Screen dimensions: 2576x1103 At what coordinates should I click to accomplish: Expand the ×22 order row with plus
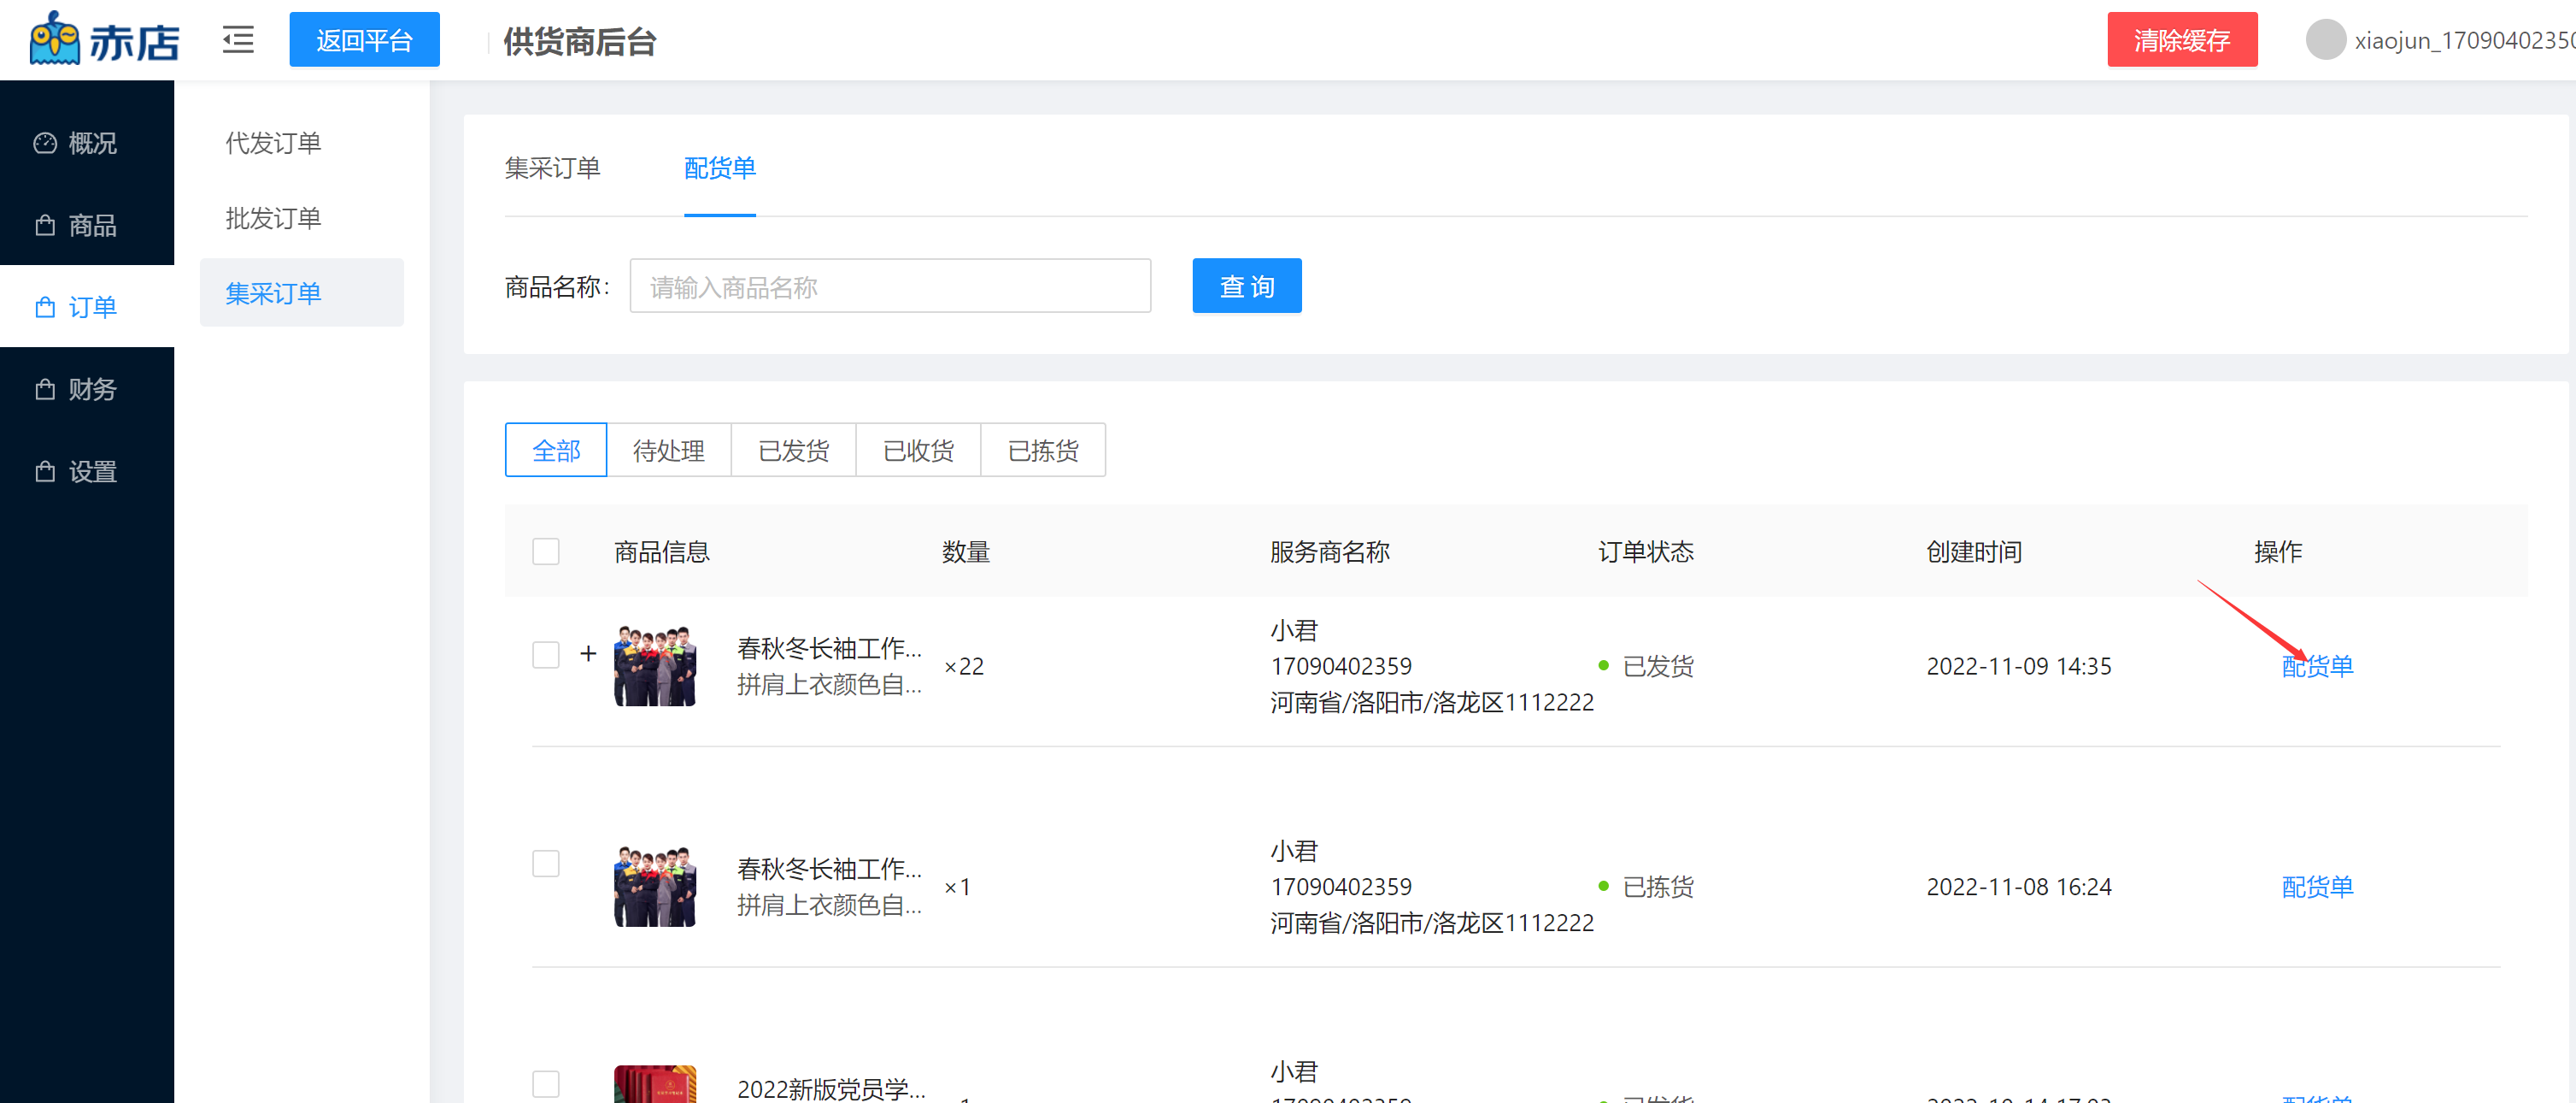588,655
